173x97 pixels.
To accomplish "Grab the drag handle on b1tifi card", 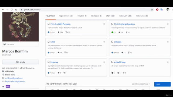I will (x=104, y=42).
